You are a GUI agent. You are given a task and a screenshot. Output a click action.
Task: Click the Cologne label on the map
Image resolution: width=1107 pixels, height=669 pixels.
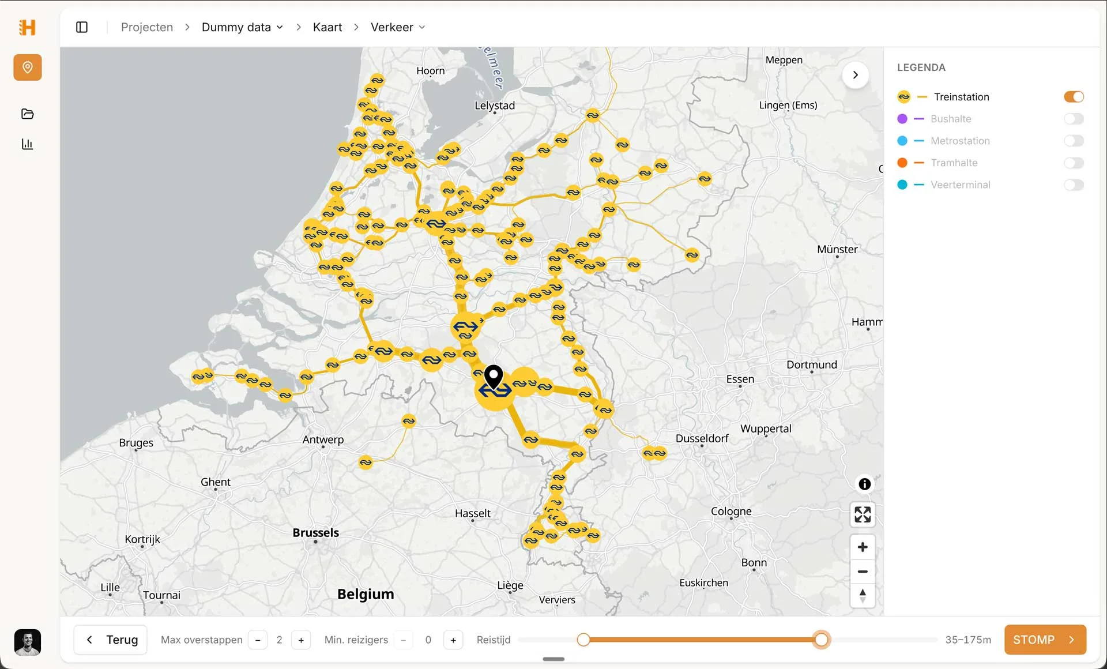(731, 512)
